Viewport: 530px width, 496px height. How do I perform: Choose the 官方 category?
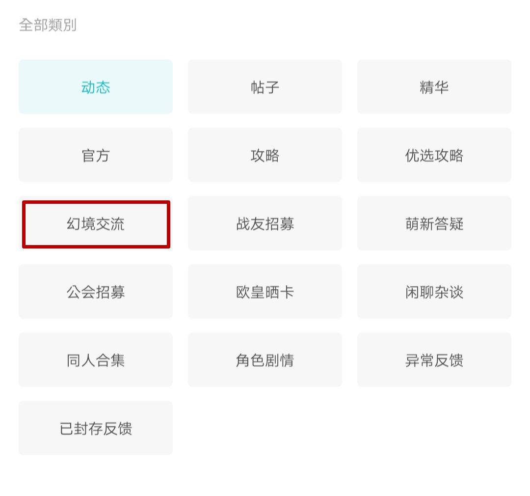96,155
